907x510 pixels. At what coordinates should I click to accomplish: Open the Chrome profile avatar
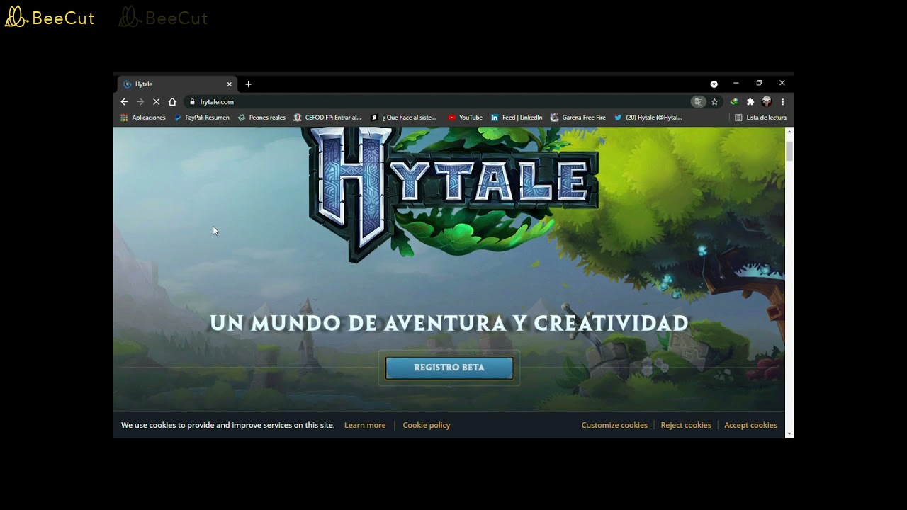coord(767,102)
